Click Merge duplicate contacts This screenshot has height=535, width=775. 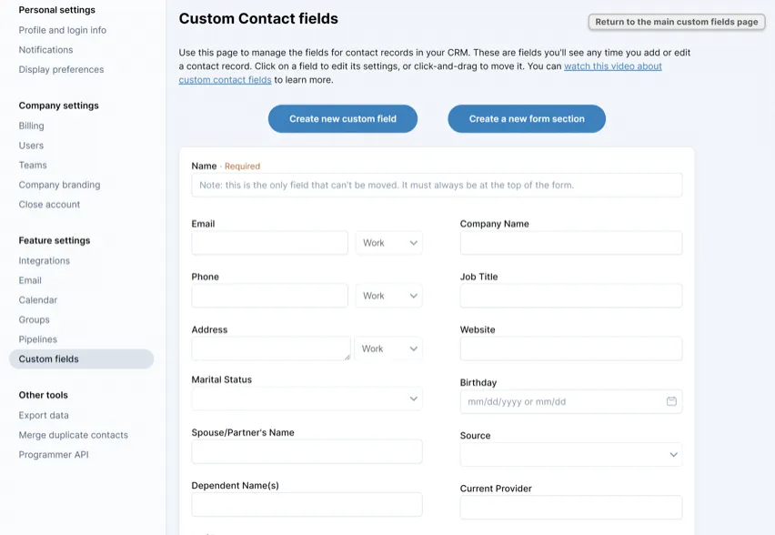[75, 435]
